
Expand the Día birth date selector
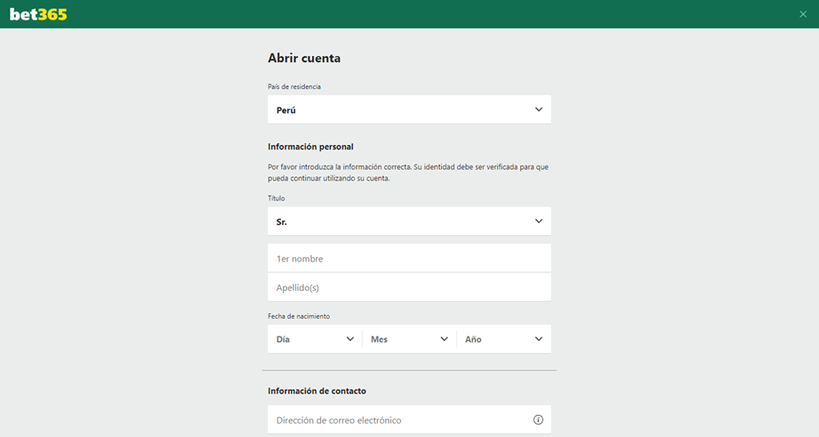point(314,339)
